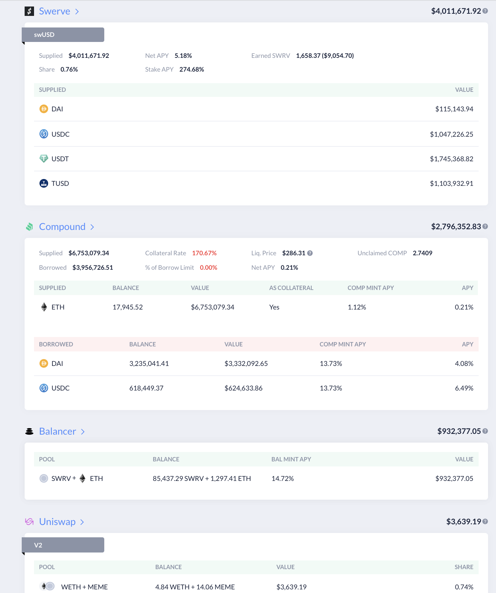The height and width of the screenshot is (593, 496).
Task: Click the Uniswap pink logo icon
Action: pos(29,521)
